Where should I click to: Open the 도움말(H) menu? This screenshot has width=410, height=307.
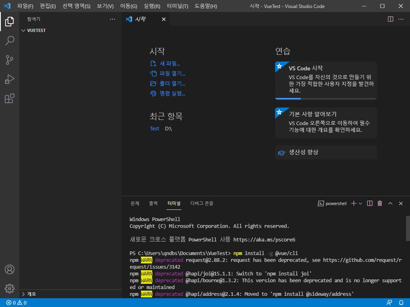coord(206,6)
